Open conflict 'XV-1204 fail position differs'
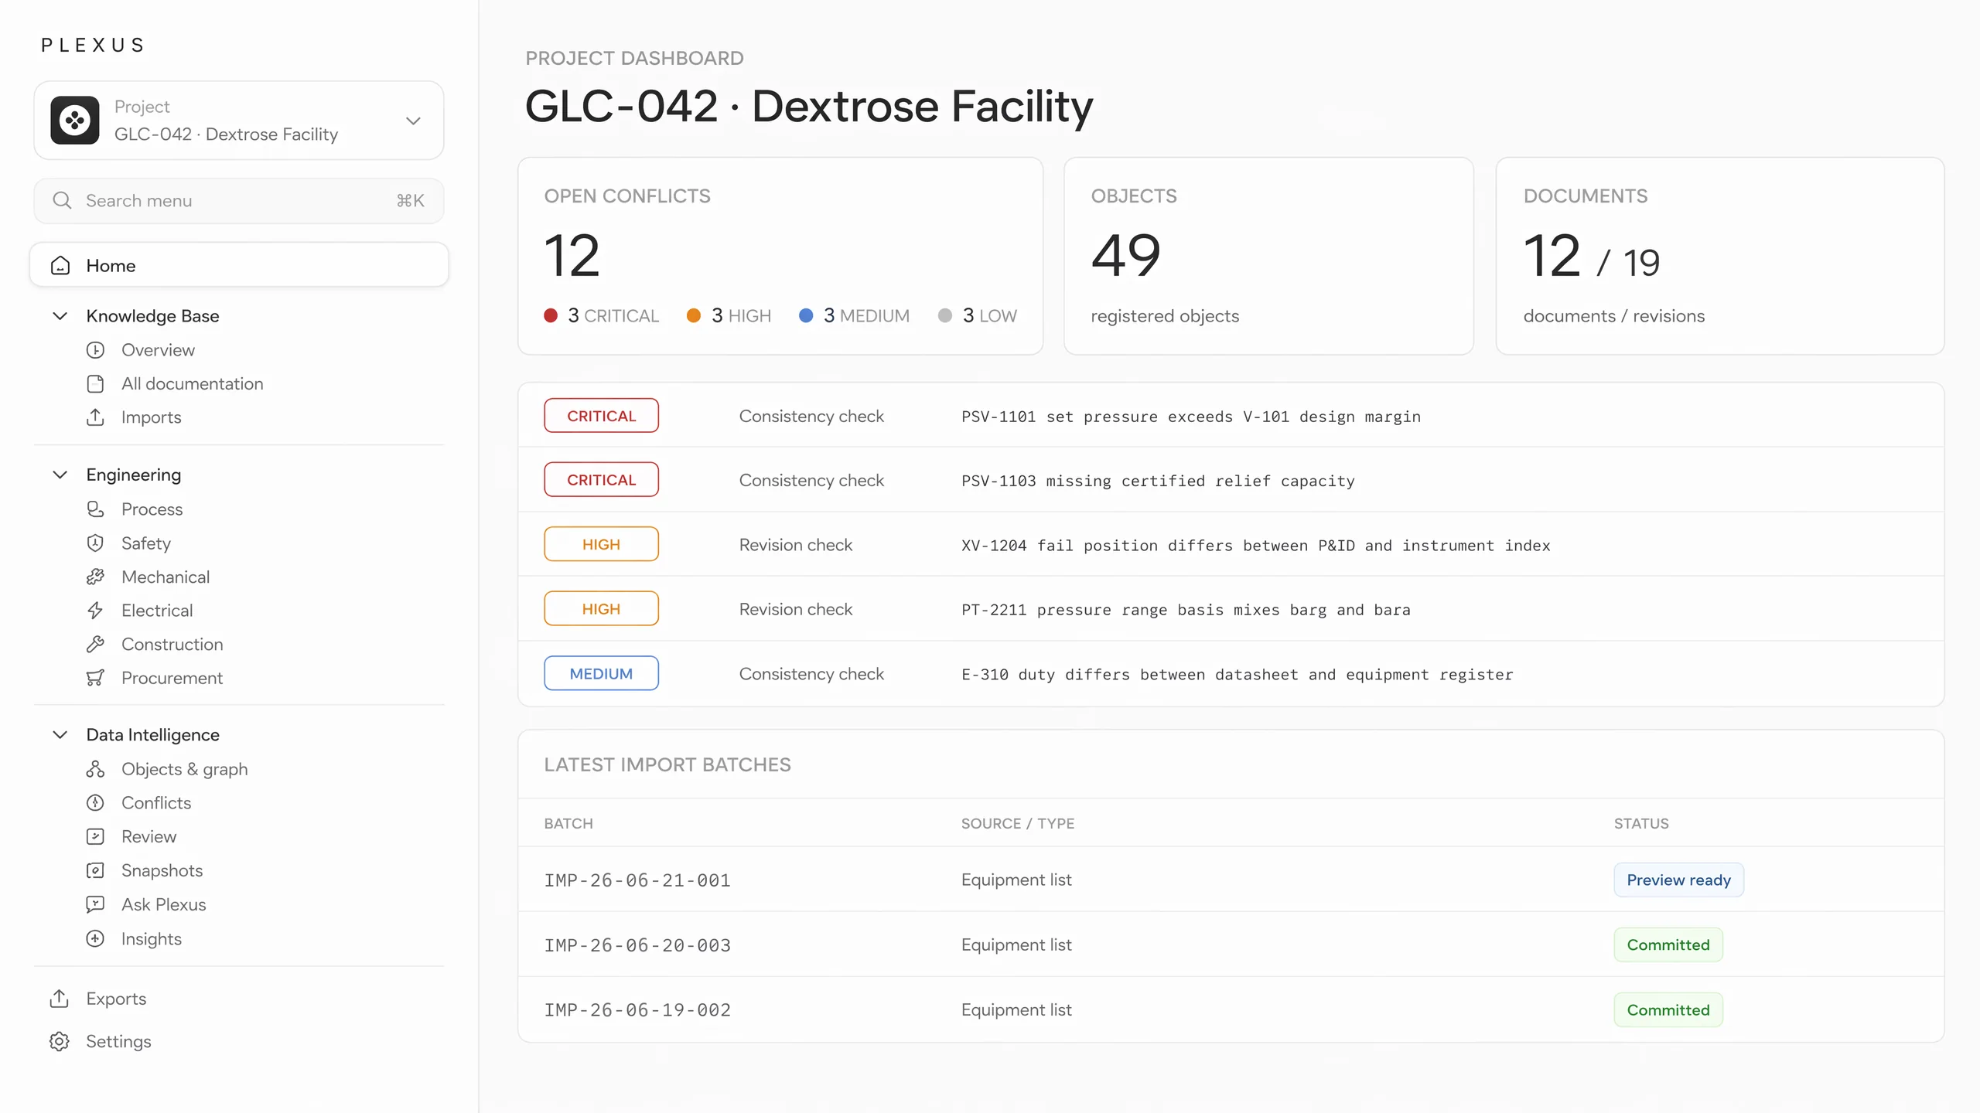The image size is (1980, 1113). pos(1256,546)
